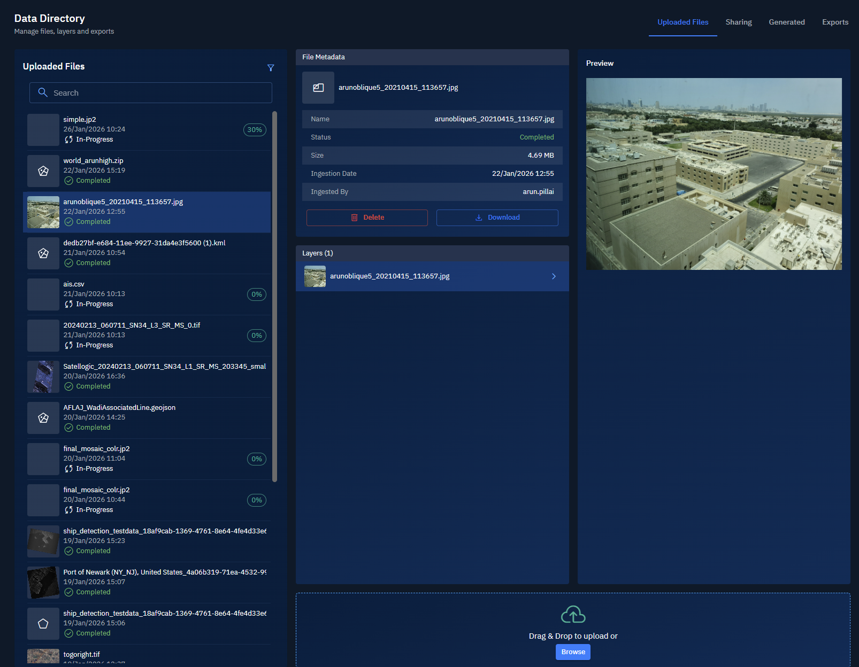The image size is (859, 667).
Task: Click the Completed checkmark icon on arunoblique5 entry
Action: coord(68,221)
